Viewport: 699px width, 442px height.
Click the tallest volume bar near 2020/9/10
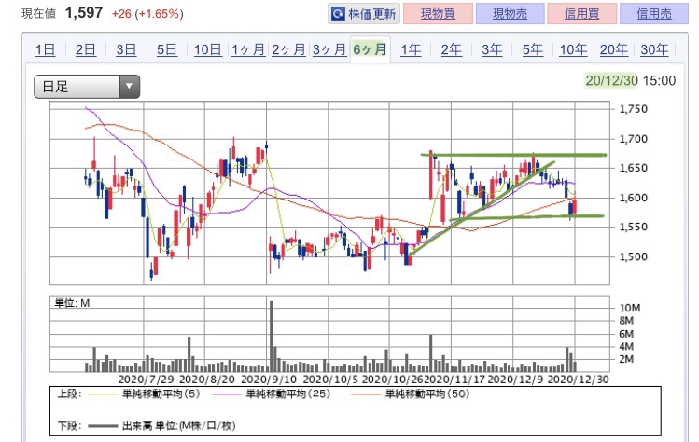(271, 337)
